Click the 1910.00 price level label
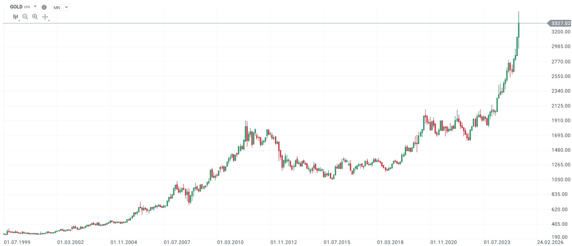The height and width of the screenshot is (246, 572). [x=561, y=121]
